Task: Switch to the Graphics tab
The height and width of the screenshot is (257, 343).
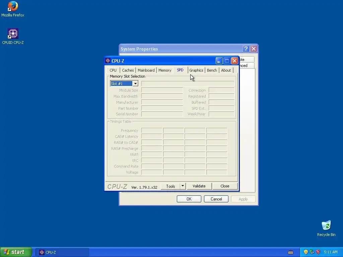Action: pos(196,70)
